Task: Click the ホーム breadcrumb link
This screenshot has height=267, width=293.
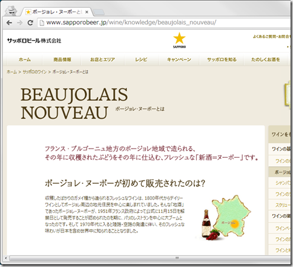Action: pos(12,72)
